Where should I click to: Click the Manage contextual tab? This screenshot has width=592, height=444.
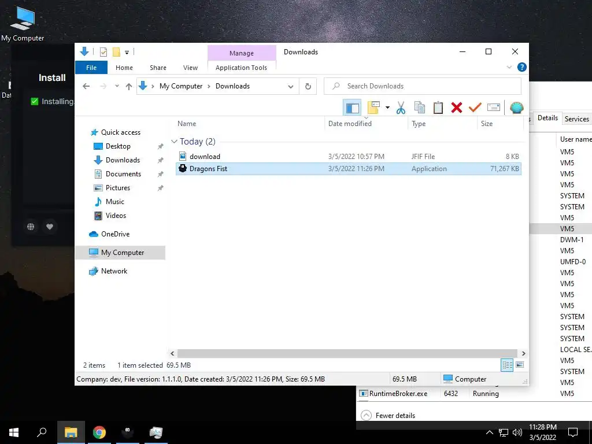(x=242, y=53)
